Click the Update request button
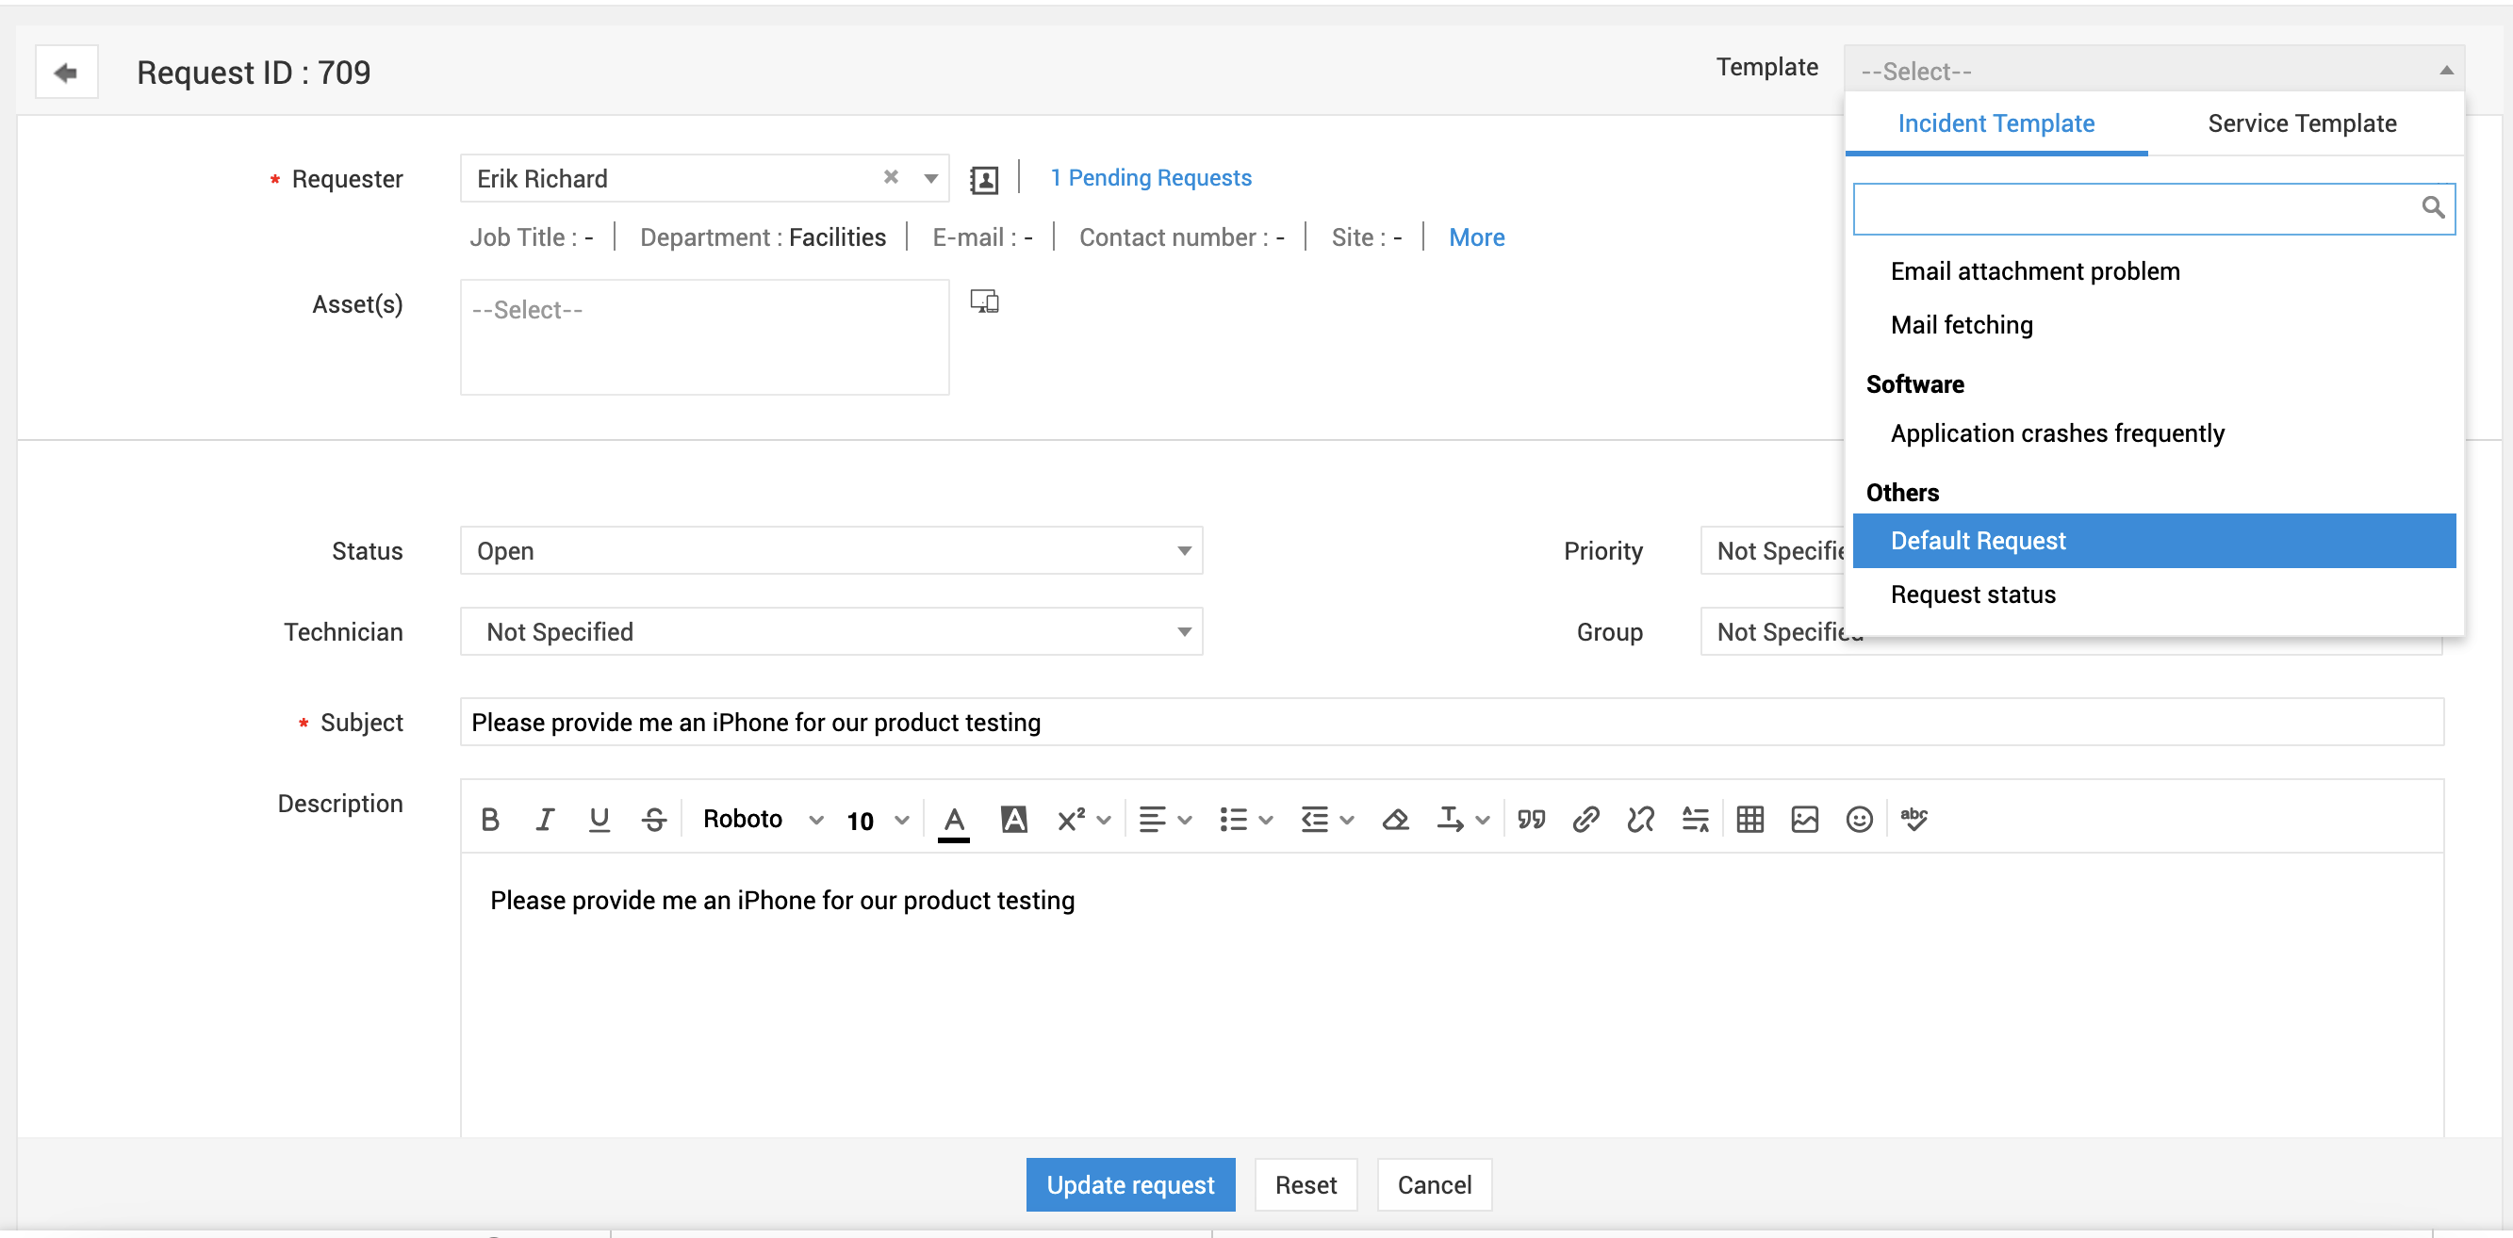2513x1238 pixels. click(1129, 1184)
